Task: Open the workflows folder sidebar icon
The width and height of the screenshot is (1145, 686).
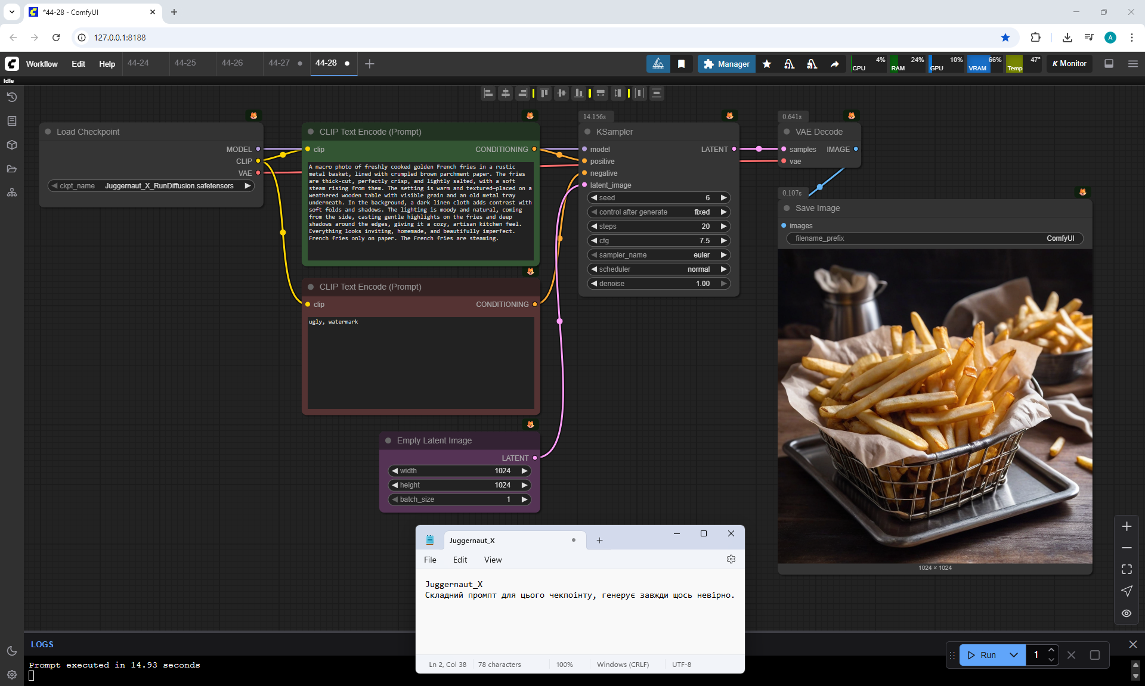Action: click(x=12, y=169)
